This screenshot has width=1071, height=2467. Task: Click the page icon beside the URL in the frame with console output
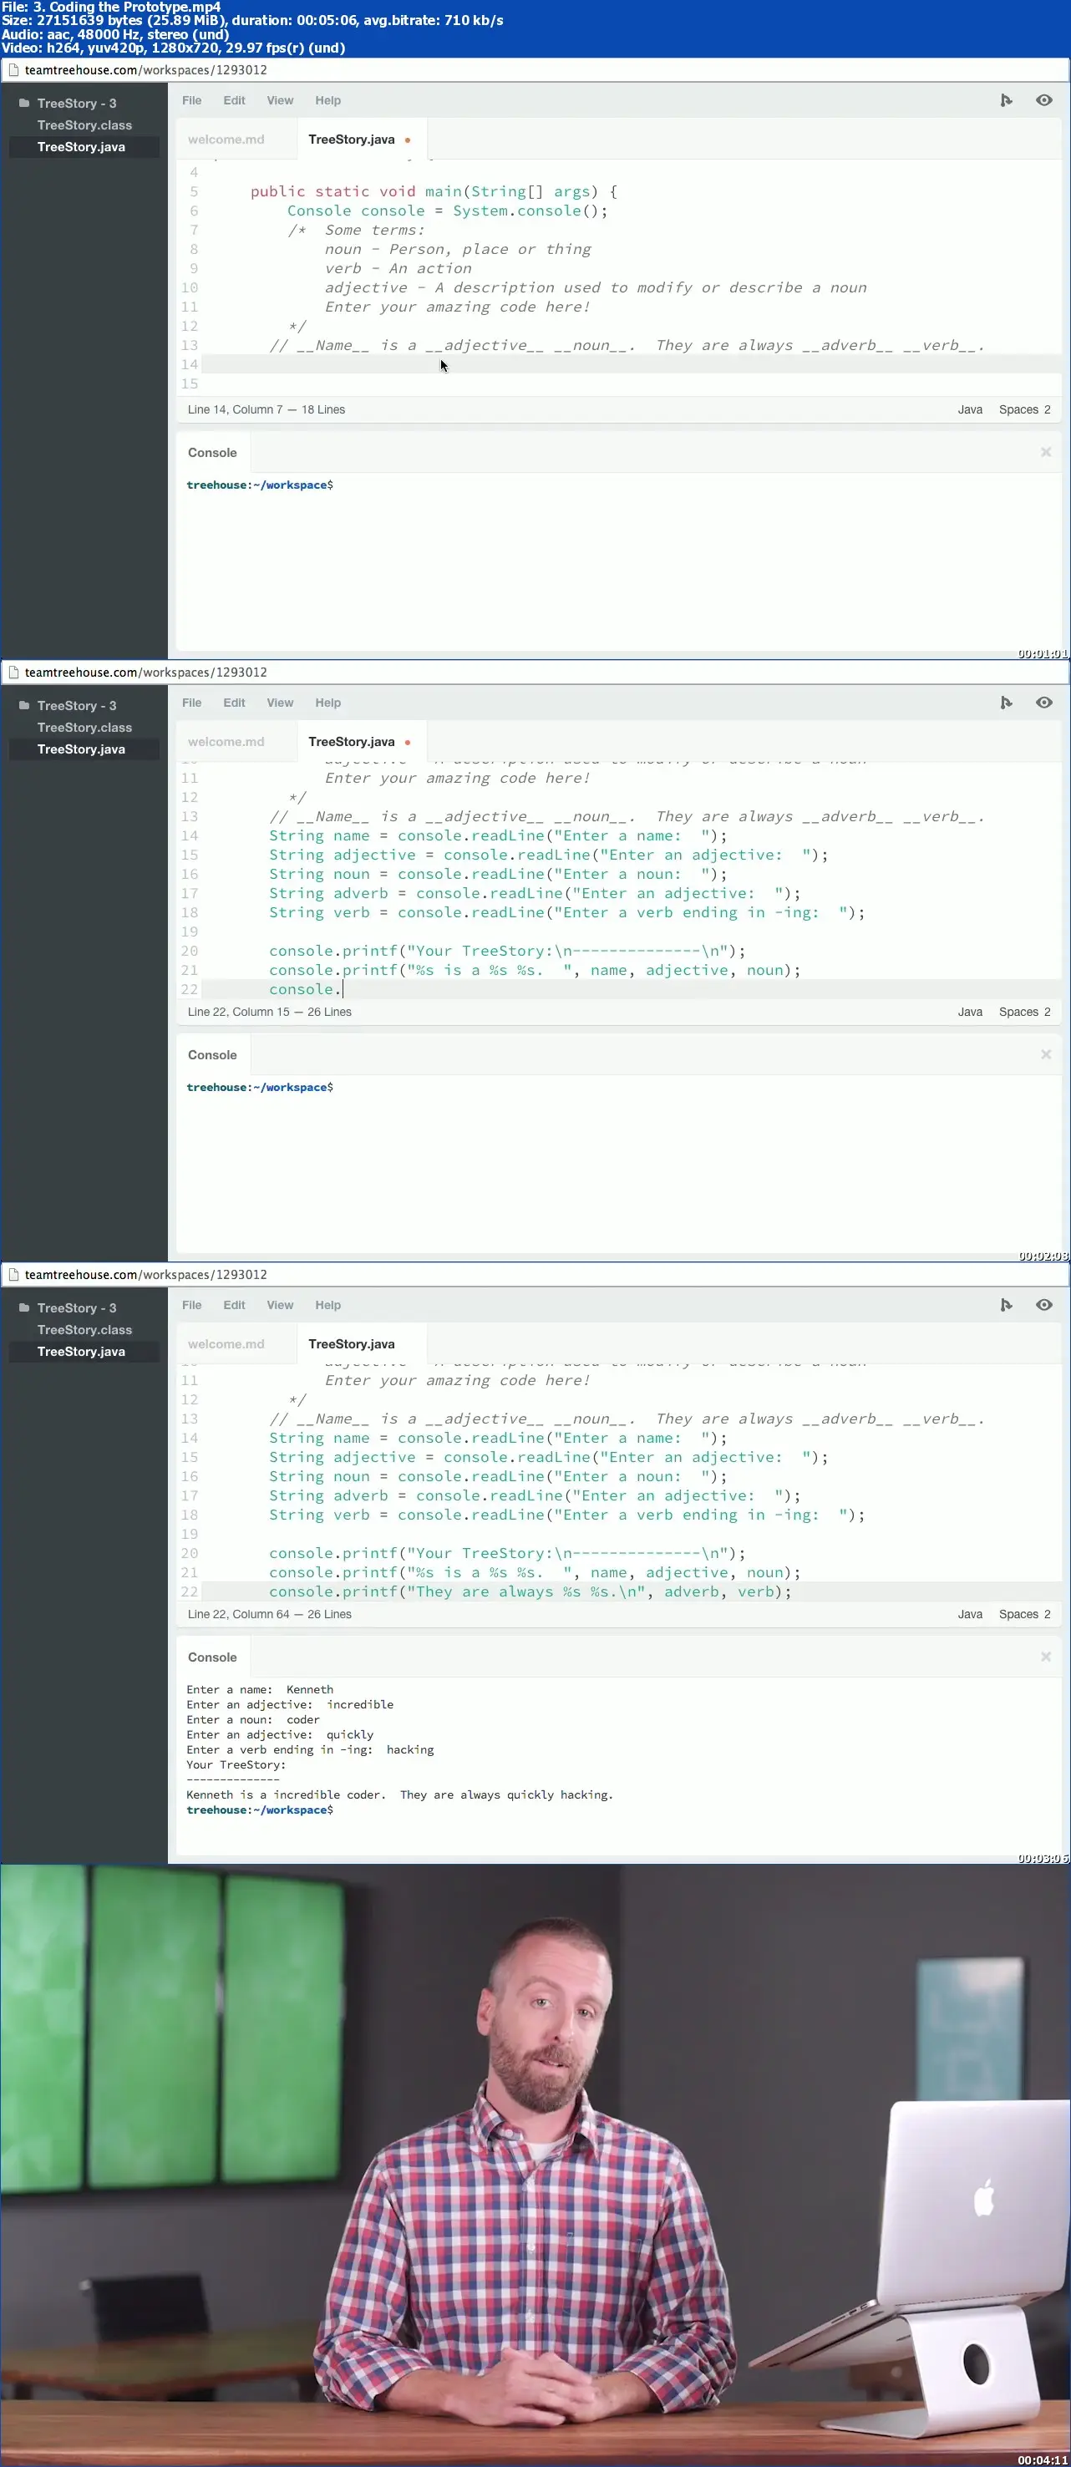click(13, 1275)
